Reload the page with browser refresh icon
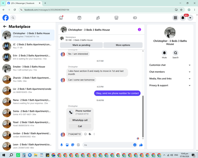The image size is (198, 158). [x=15, y=10]
